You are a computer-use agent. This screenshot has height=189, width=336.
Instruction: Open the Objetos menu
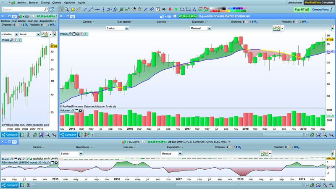click(57, 3)
